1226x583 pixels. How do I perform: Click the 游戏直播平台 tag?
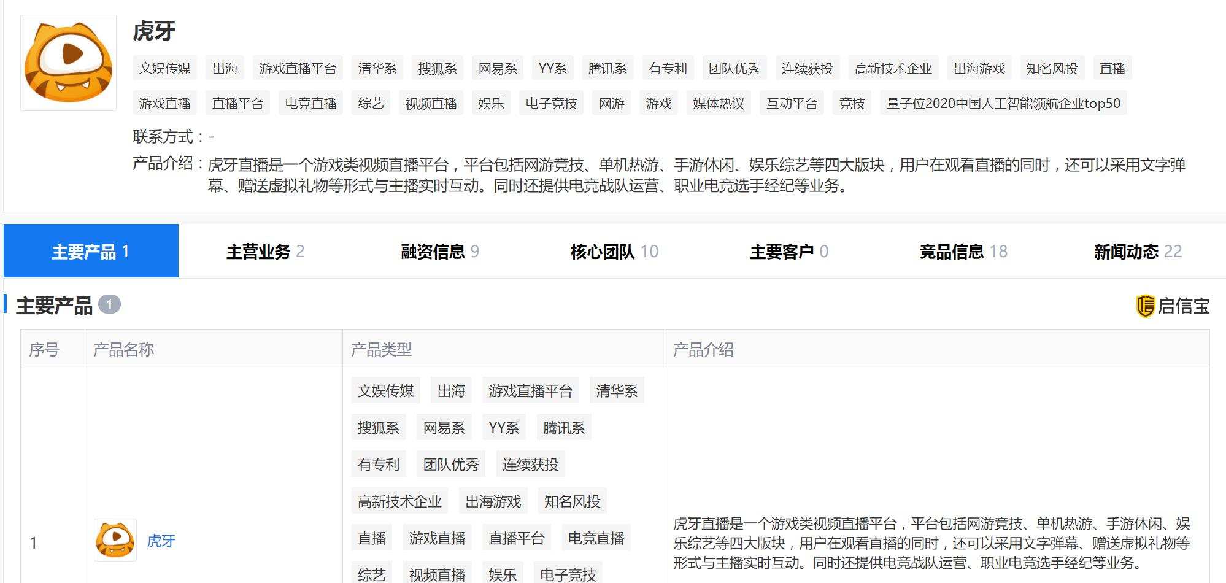click(x=299, y=68)
